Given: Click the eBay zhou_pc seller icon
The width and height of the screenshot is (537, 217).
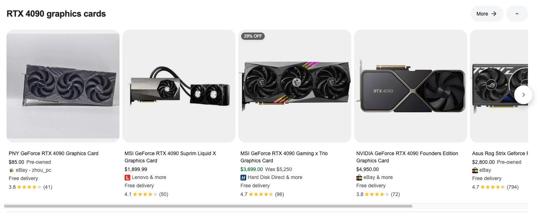Looking at the screenshot, I should pyautogui.click(x=12, y=170).
